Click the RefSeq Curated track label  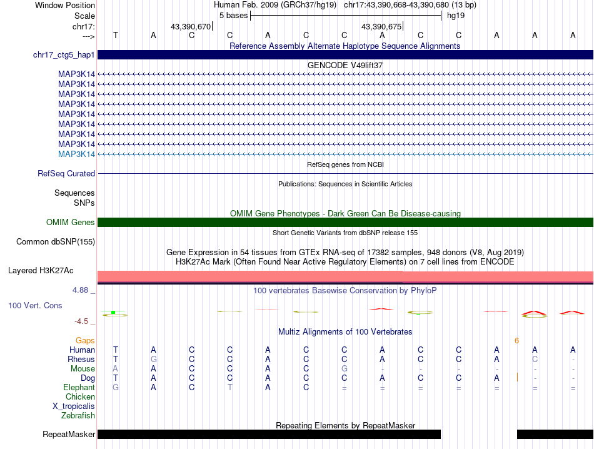pos(66,174)
